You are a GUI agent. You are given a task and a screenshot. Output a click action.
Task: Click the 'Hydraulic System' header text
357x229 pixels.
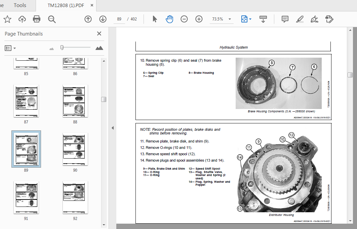(x=234, y=47)
